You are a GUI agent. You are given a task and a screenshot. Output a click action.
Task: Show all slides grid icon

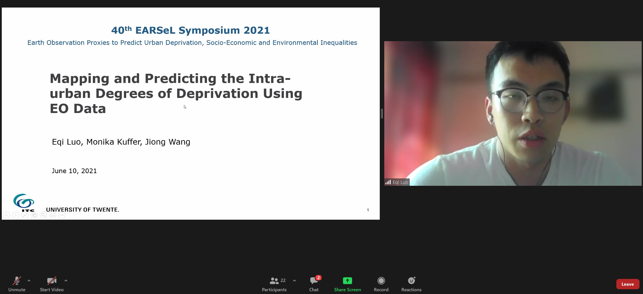pyautogui.click(x=34, y=215)
